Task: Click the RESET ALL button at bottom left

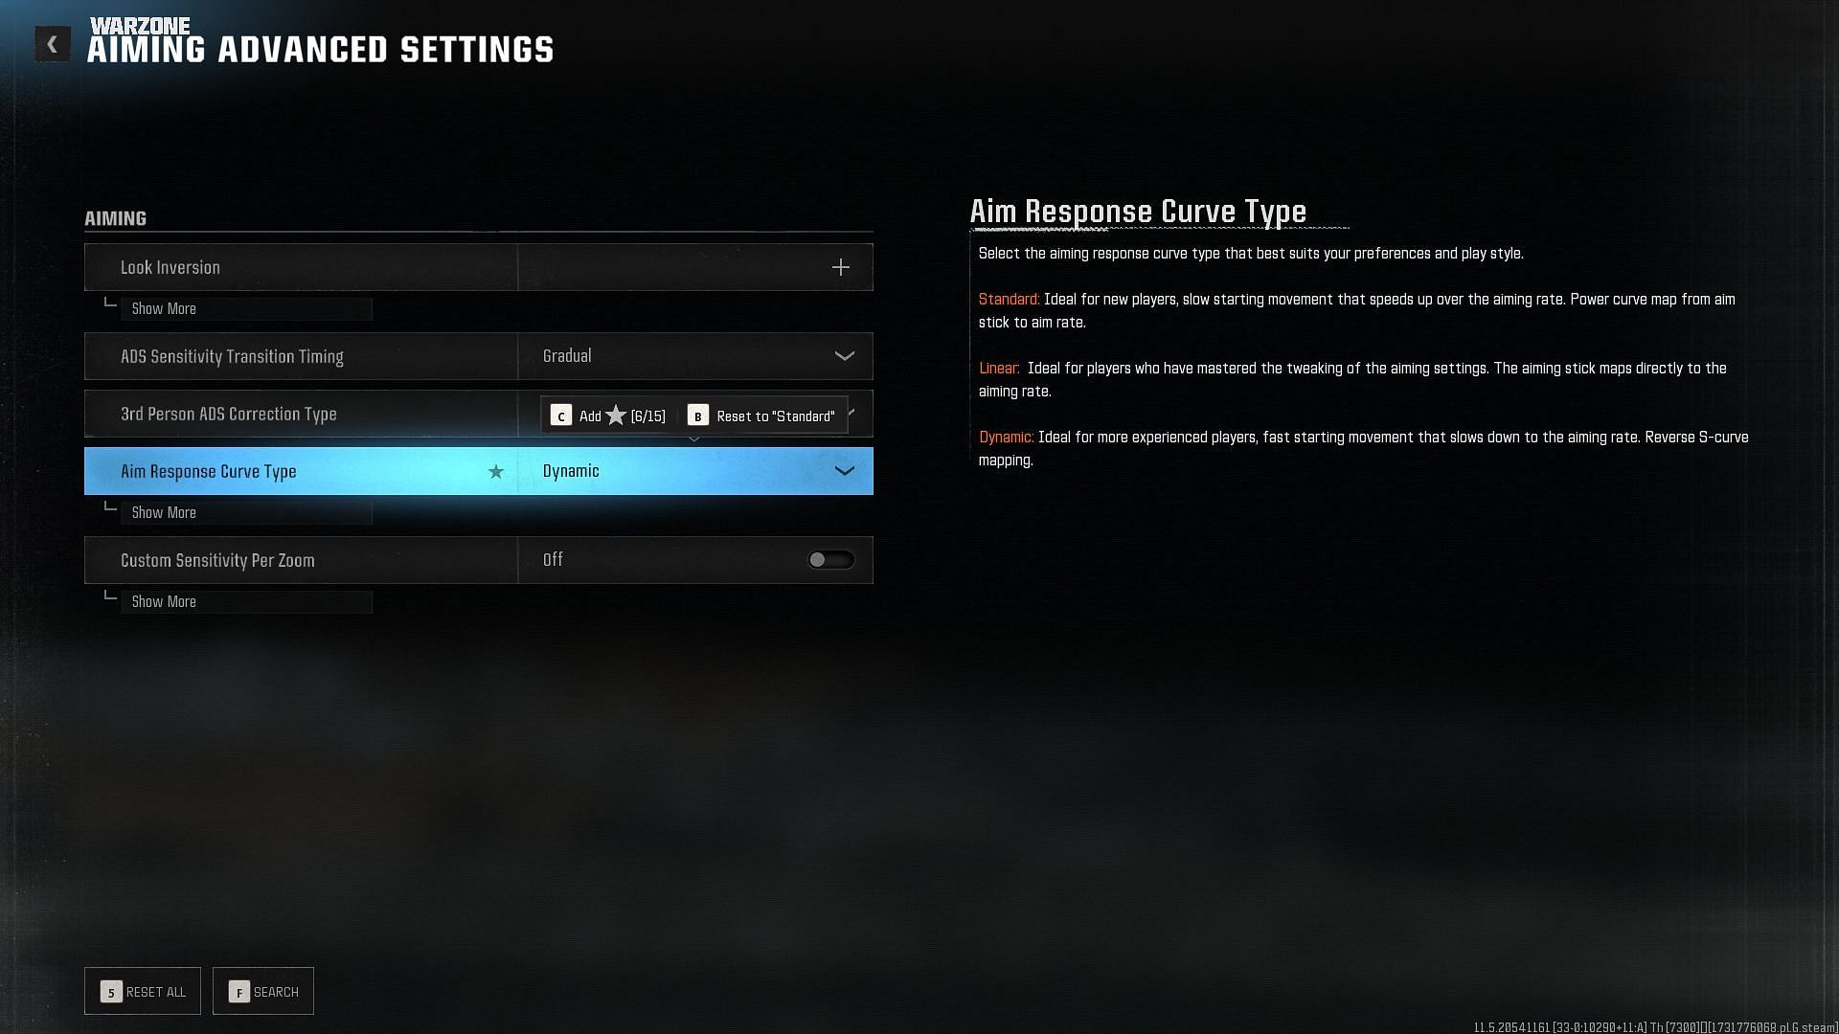Action: [142, 990]
